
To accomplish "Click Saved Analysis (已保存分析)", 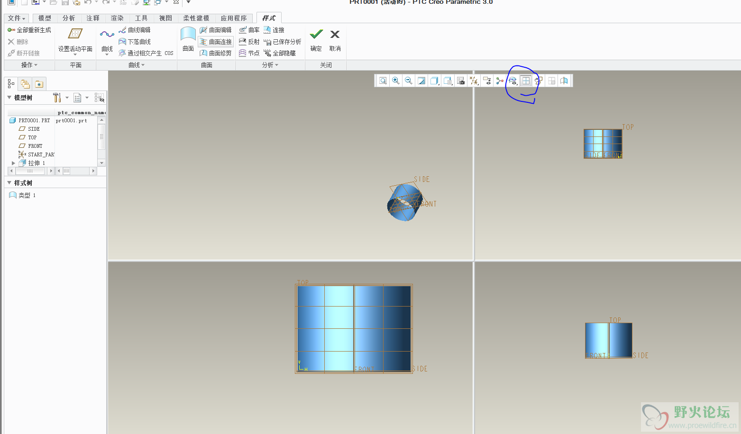I will click(x=283, y=42).
